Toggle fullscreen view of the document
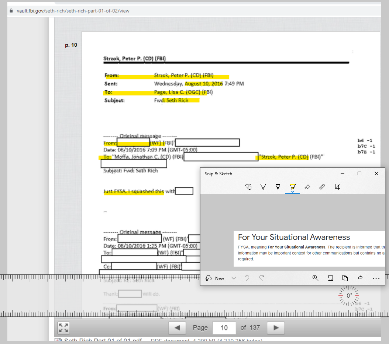The width and height of the screenshot is (389, 344). pos(63,328)
